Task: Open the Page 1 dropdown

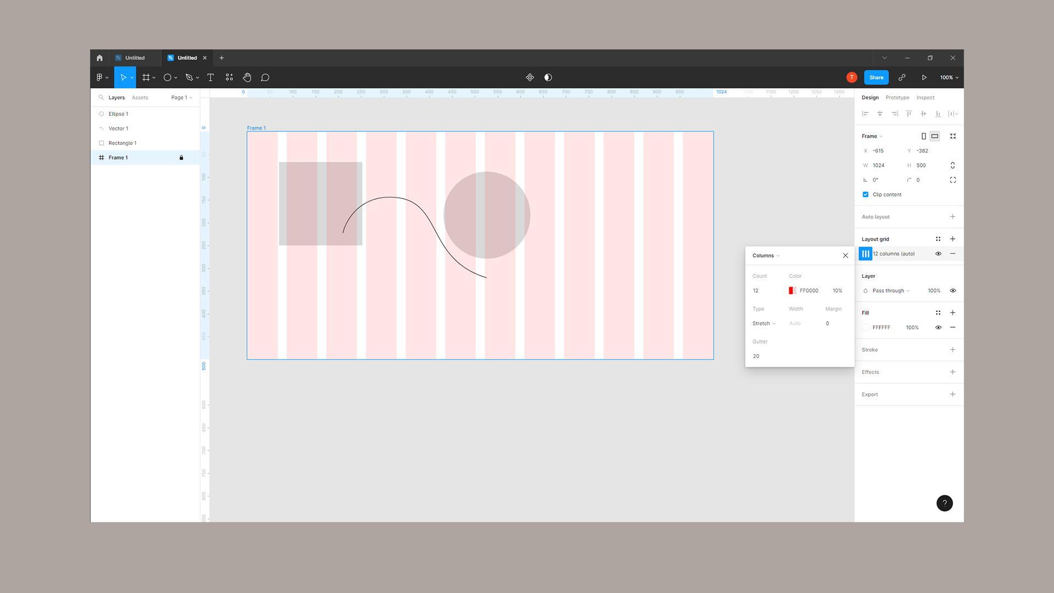Action: 181,97
